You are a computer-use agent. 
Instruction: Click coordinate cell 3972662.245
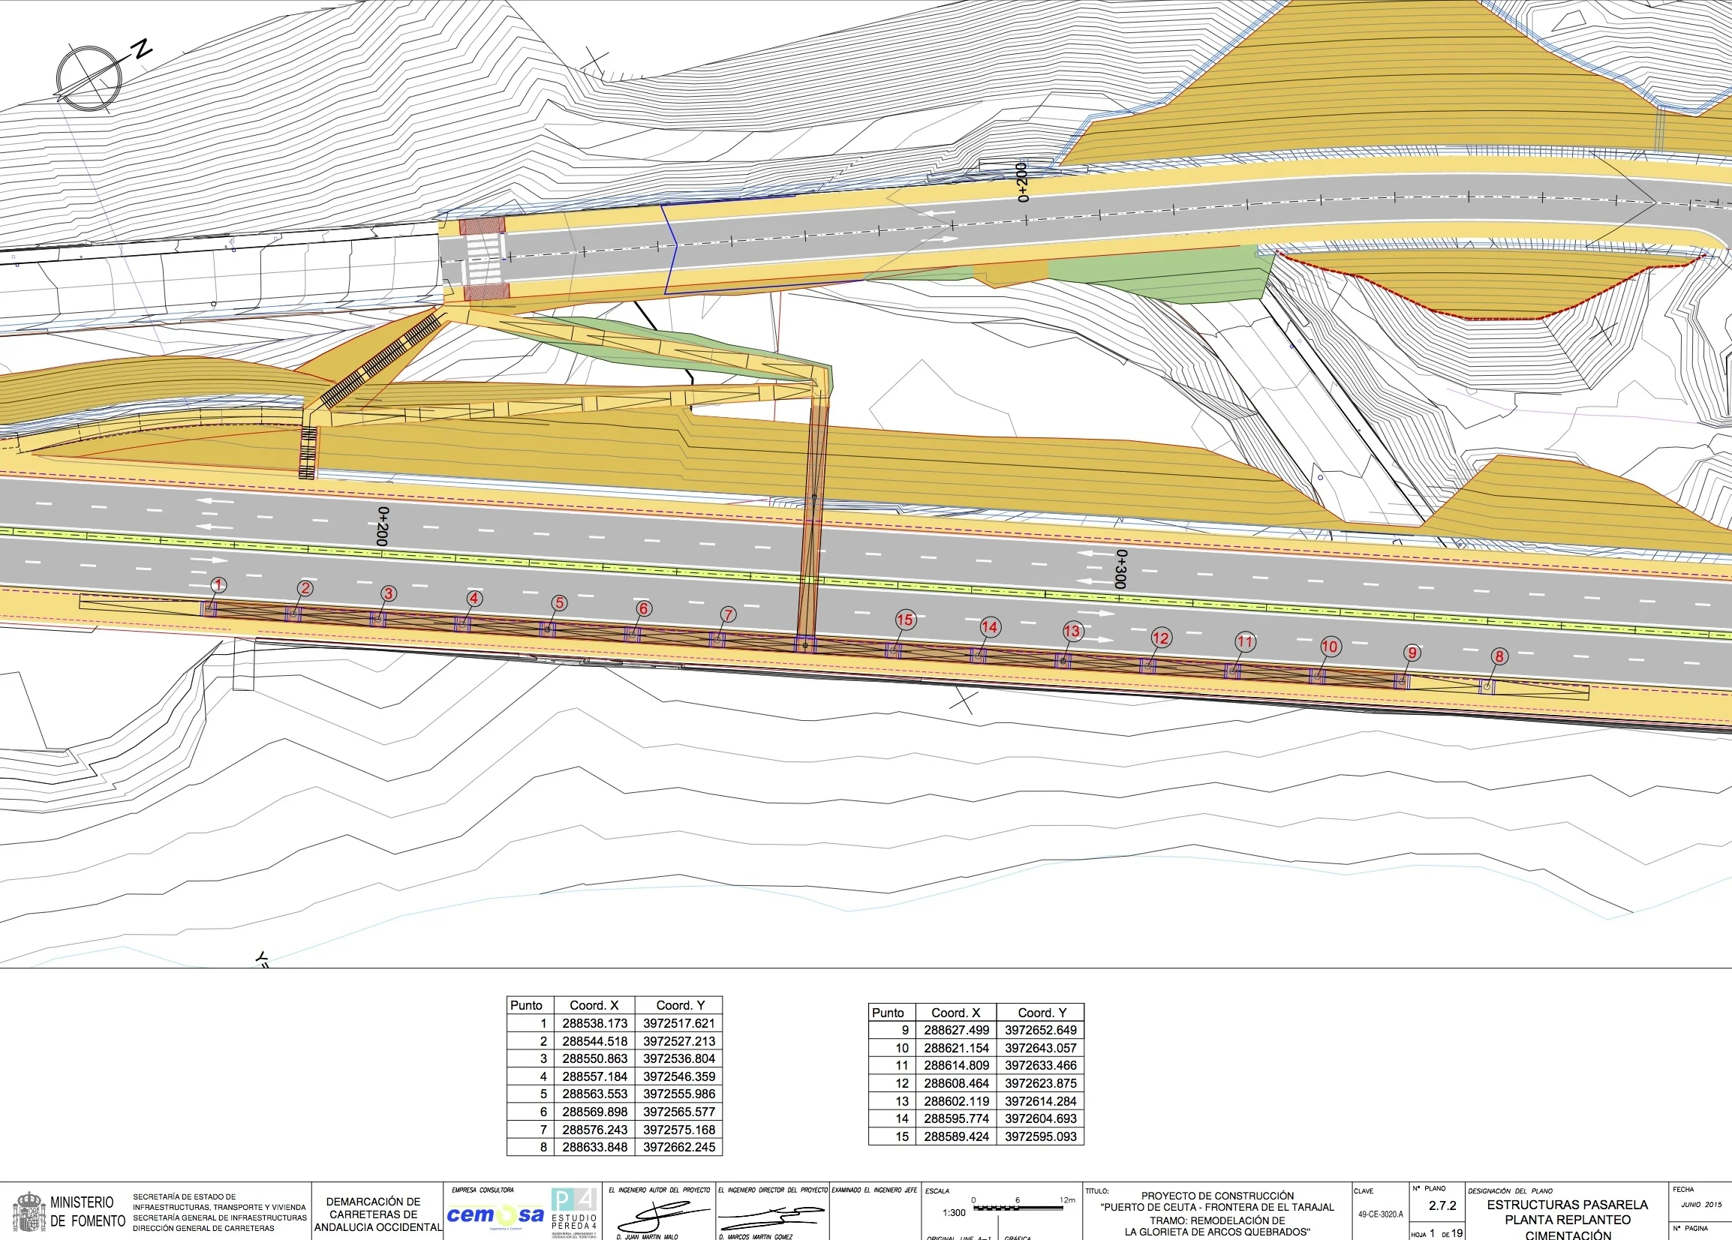coord(678,1147)
